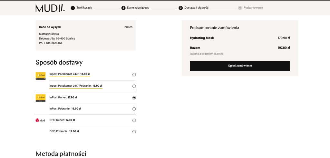This screenshot has width=330, height=158.
Task: Click step 2 circle icon
Action: [x=123, y=8]
